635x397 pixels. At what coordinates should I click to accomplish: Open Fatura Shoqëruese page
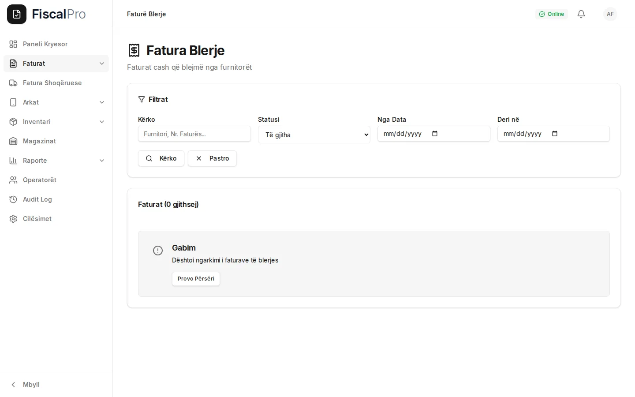(56, 83)
